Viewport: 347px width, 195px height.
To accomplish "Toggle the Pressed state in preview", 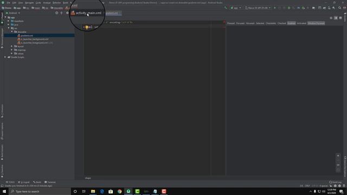I will 231,23.
